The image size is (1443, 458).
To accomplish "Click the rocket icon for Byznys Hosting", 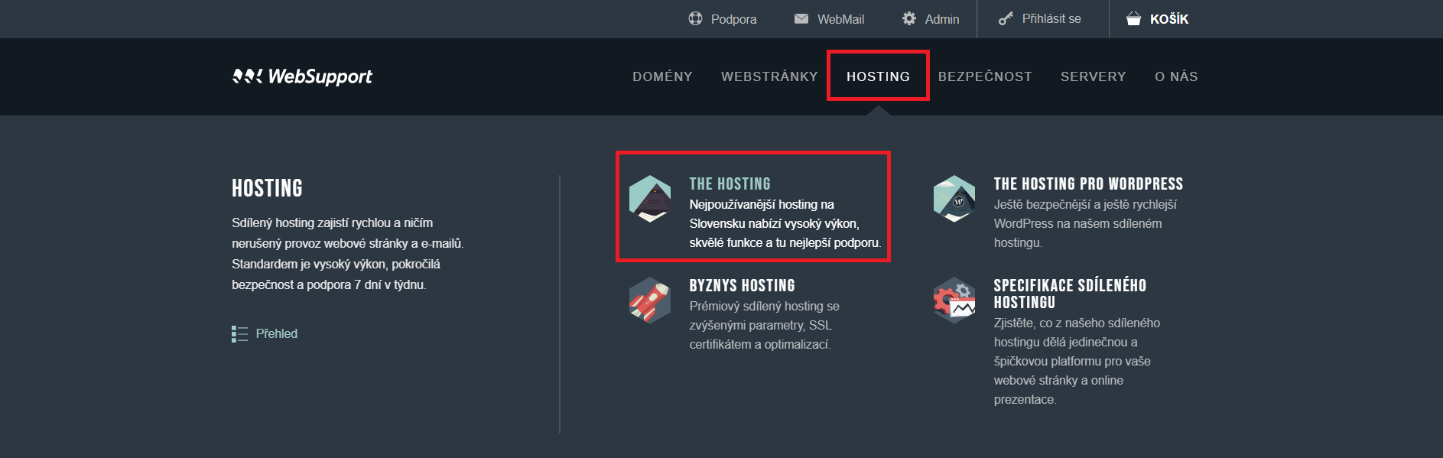I will 650,300.
